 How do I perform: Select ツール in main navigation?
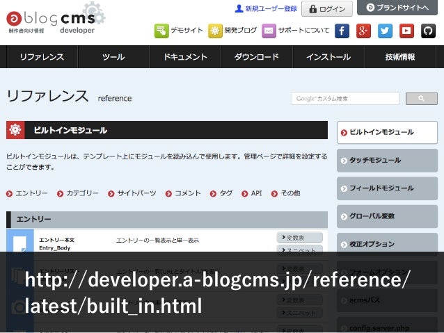113,57
